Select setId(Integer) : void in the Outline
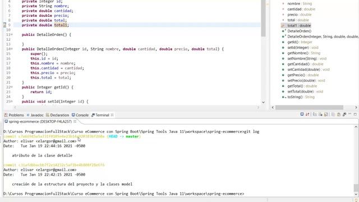 (303, 48)
